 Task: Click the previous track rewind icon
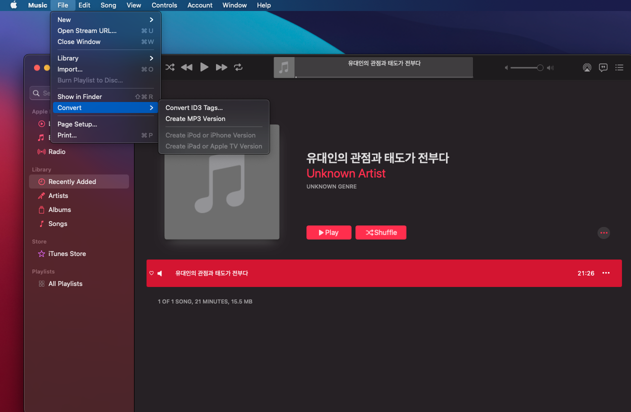point(186,67)
